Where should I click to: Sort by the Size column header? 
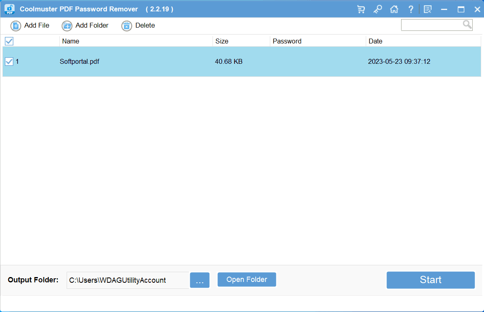241,41
